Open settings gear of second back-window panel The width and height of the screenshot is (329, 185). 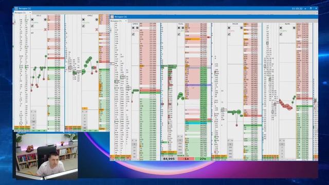click(97, 20)
